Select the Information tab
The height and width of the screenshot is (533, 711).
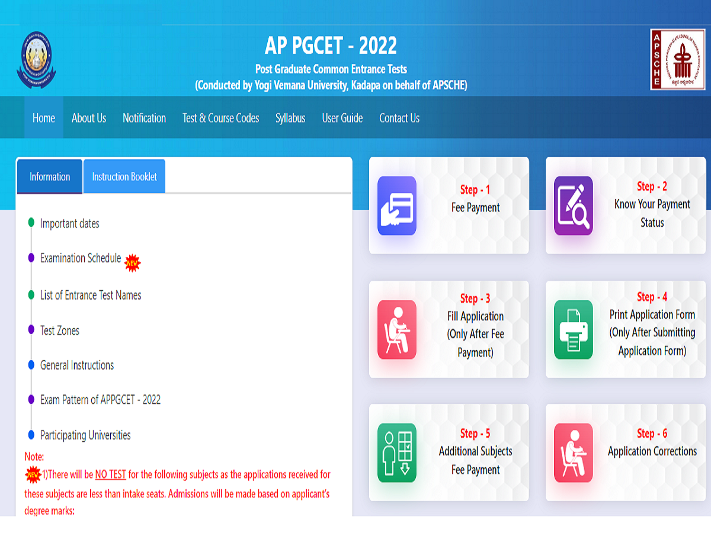point(49,176)
